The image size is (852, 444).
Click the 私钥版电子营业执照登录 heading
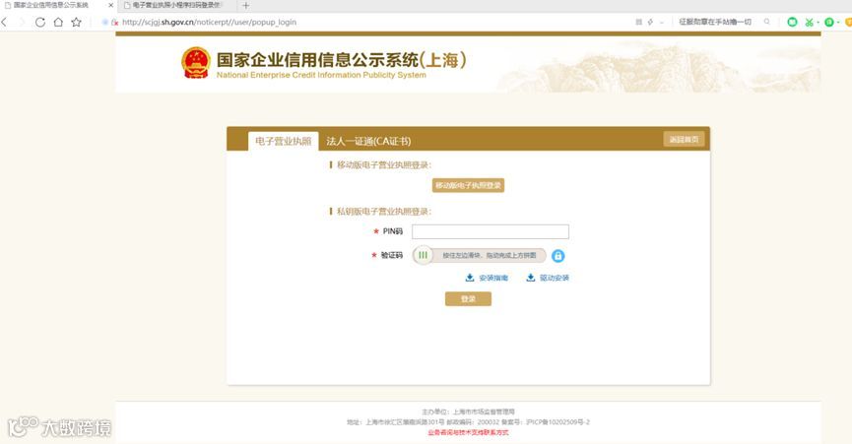383,212
